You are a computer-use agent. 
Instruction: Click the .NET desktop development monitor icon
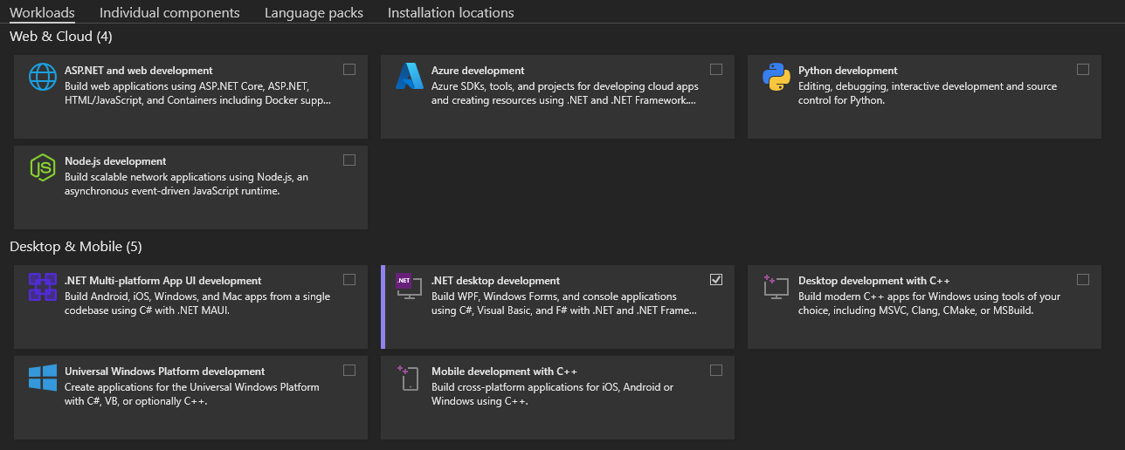click(410, 287)
